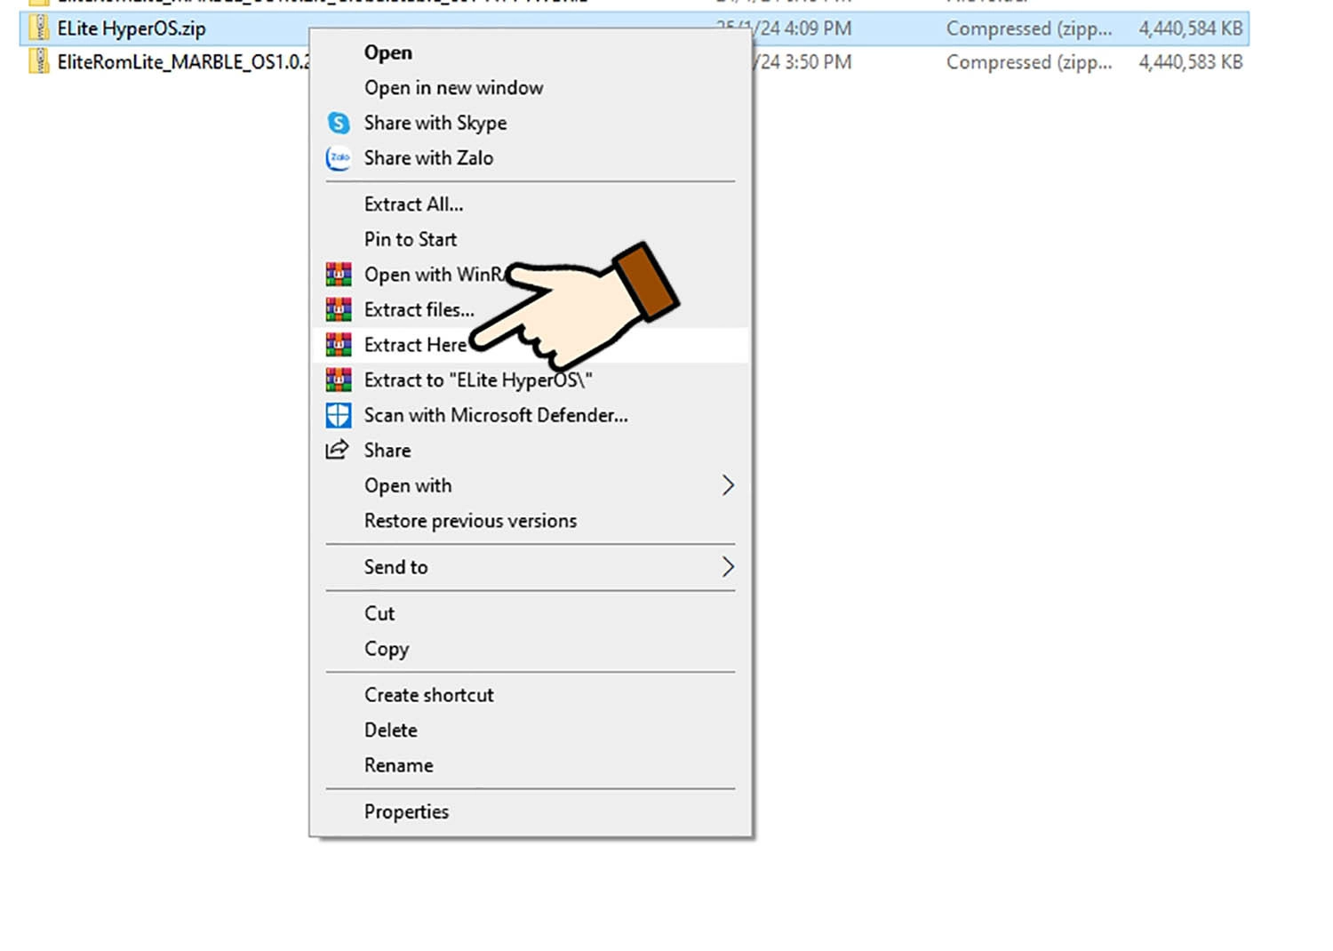1333x951 pixels.
Task: Click the EliteRomLite_MARBLE zip file icon
Action: pyautogui.click(x=39, y=61)
